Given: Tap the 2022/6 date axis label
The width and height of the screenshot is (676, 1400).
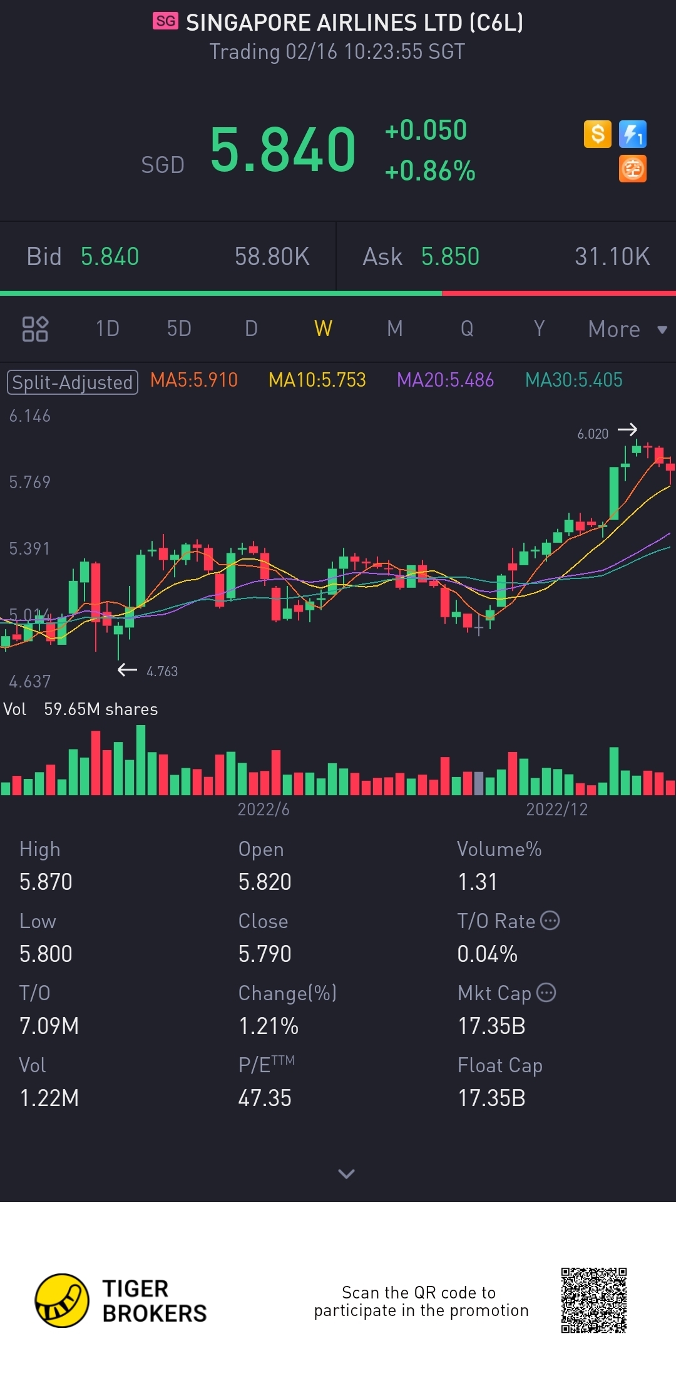Looking at the screenshot, I should pos(264,809).
